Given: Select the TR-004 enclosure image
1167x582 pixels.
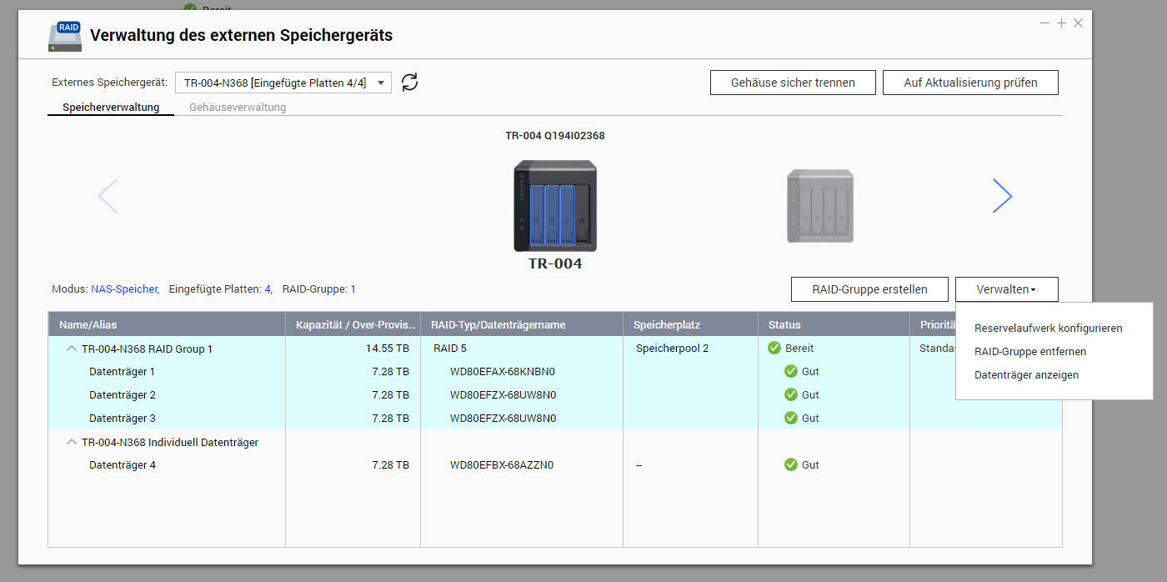Looking at the screenshot, I should pos(555,206).
